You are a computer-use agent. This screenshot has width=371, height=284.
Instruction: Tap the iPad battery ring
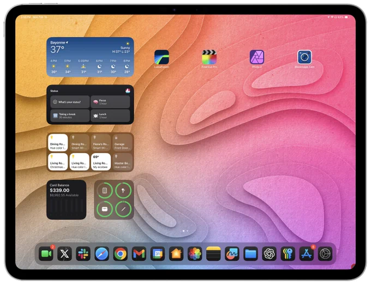[x=105, y=190]
